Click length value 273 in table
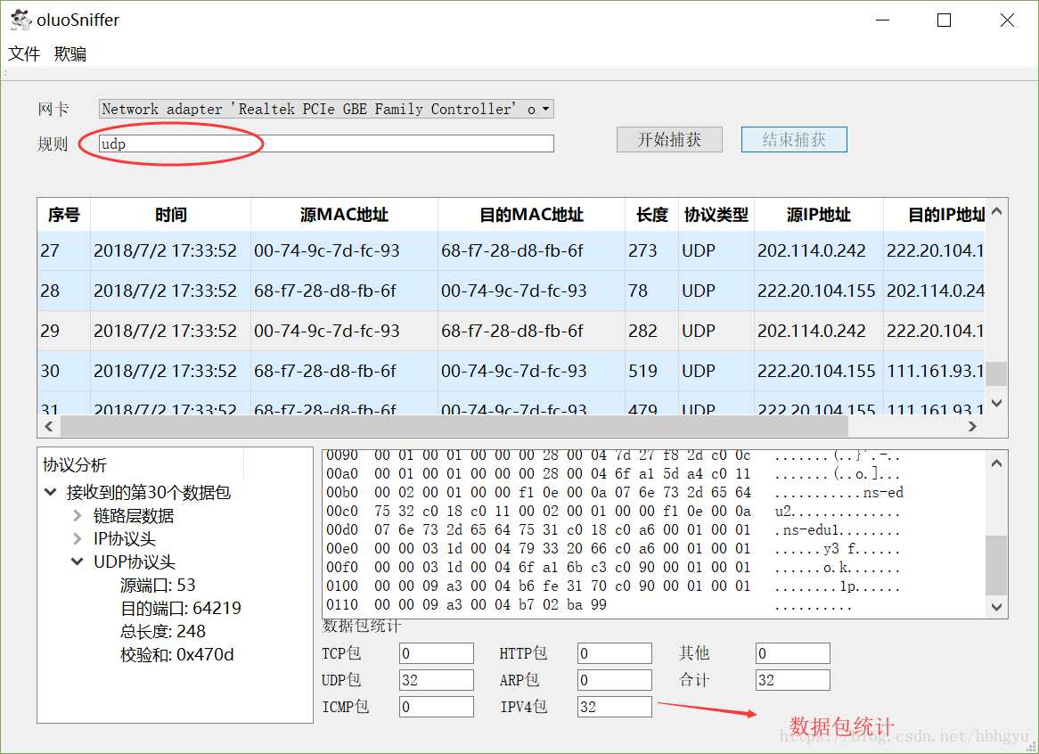Screen dimensions: 1039x754 coord(642,250)
